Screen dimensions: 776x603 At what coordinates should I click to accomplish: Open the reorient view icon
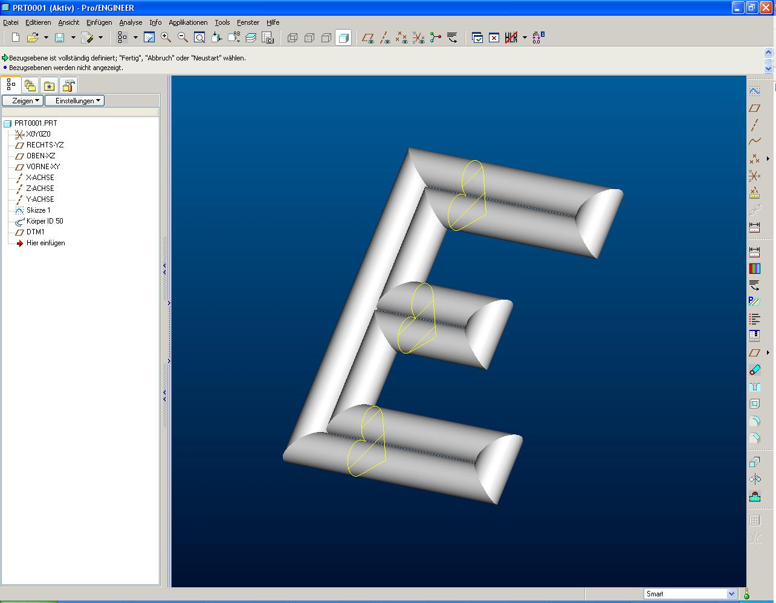pos(217,37)
